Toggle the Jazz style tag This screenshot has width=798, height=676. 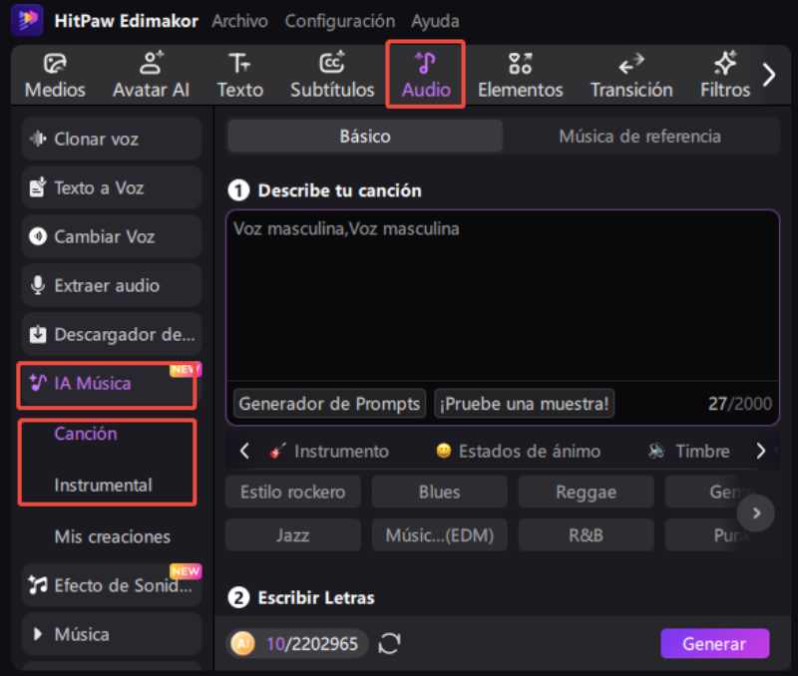point(292,535)
